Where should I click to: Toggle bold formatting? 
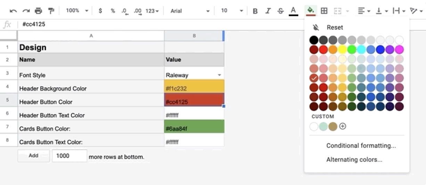(x=255, y=11)
